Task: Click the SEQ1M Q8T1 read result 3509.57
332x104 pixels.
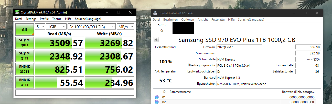Action: [59, 43]
